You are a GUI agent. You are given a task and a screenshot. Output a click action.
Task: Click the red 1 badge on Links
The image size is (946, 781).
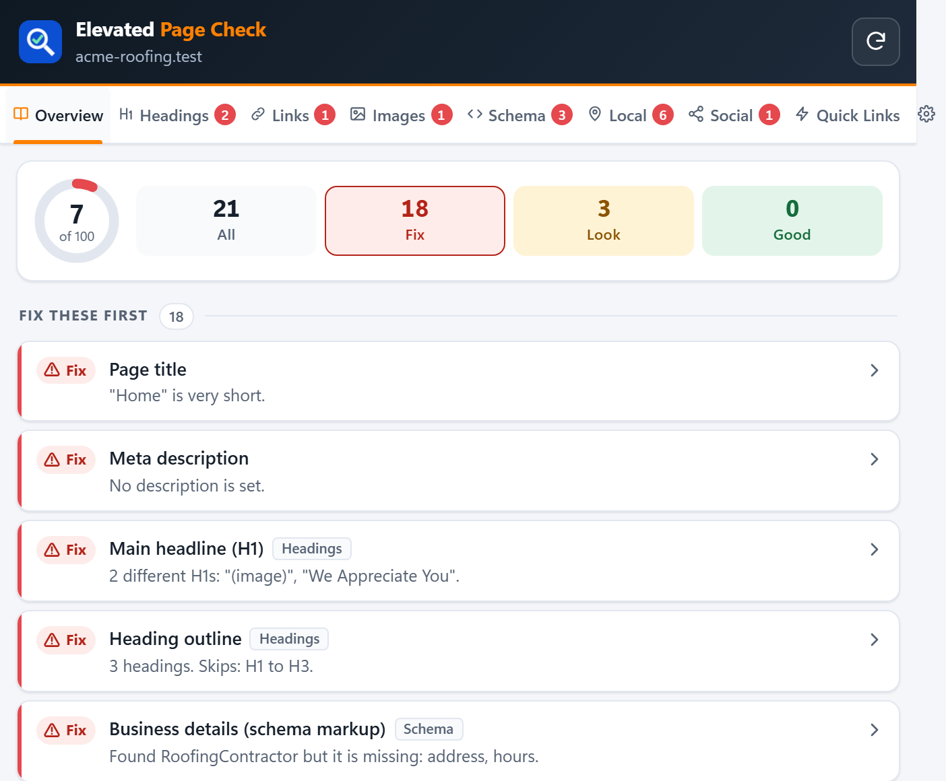click(325, 115)
